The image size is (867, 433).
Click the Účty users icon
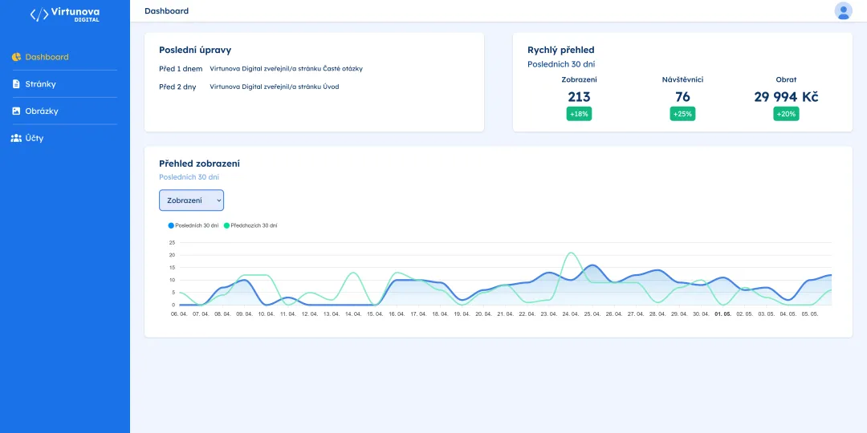tap(16, 138)
